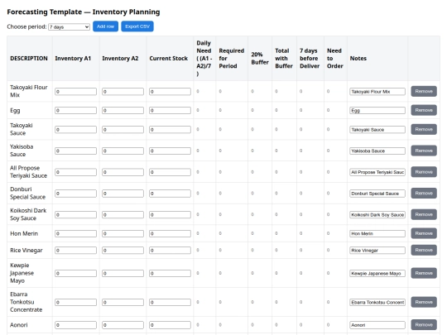The height and width of the screenshot is (335, 447).
Task: Click the Add row button
Action: pos(105,26)
